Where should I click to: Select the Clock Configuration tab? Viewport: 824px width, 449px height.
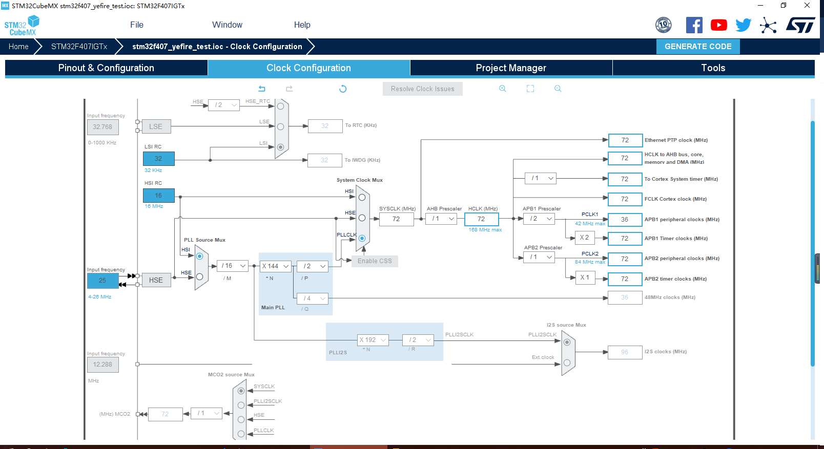coord(308,68)
